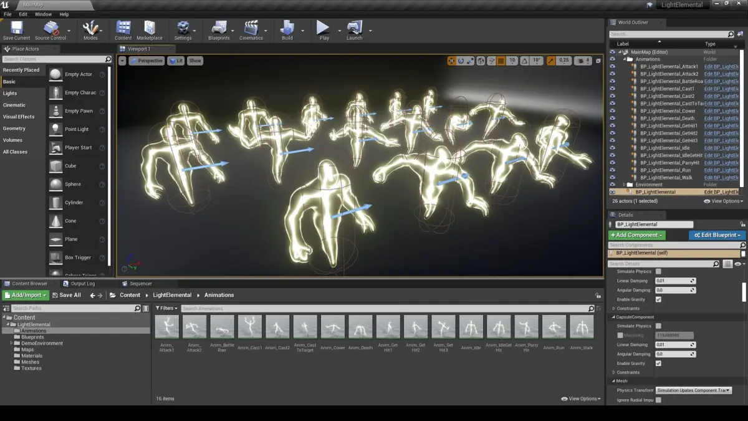The height and width of the screenshot is (421, 748).
Task: Select the Empty Actor icon in Place Actors
Action: 55,74
